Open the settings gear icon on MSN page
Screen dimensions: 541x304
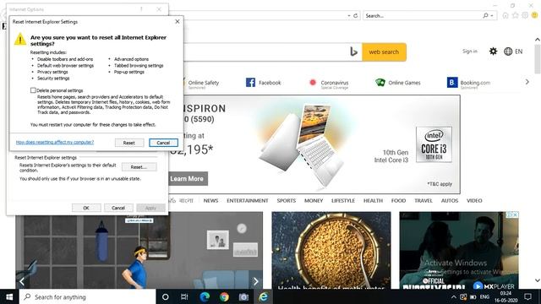click(x=493, y=52)
